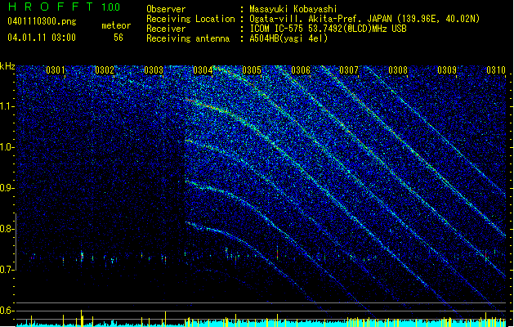Image resolution: width=514 pixels, height=327 pixels.
Task: Click the 0310 time marker
Action: [496, 70]
